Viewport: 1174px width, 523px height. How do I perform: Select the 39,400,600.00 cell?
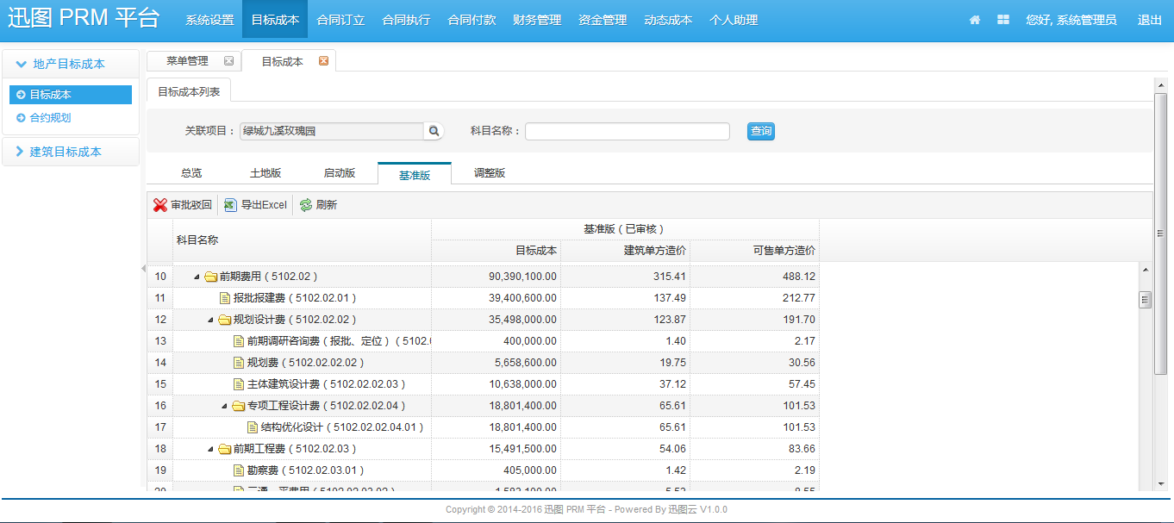tap(496, 298)
